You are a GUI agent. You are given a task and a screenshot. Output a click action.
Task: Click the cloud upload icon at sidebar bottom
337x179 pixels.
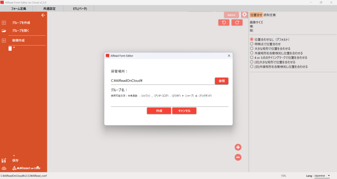[4, 168]
